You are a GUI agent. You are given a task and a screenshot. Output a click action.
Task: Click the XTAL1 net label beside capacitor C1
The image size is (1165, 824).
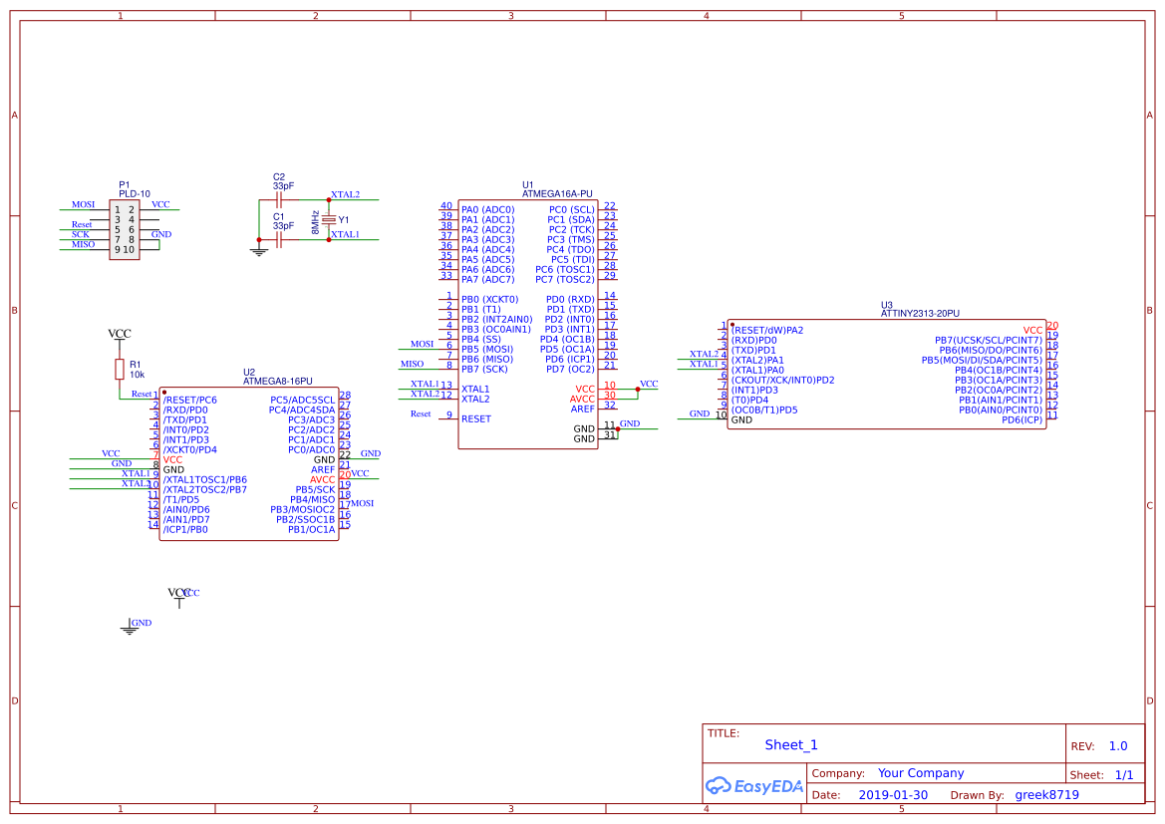coord(345,234)
